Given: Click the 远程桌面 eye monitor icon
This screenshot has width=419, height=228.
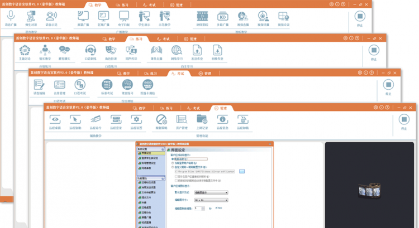Looking at the screenshot, I should click(x=55, y=119).
